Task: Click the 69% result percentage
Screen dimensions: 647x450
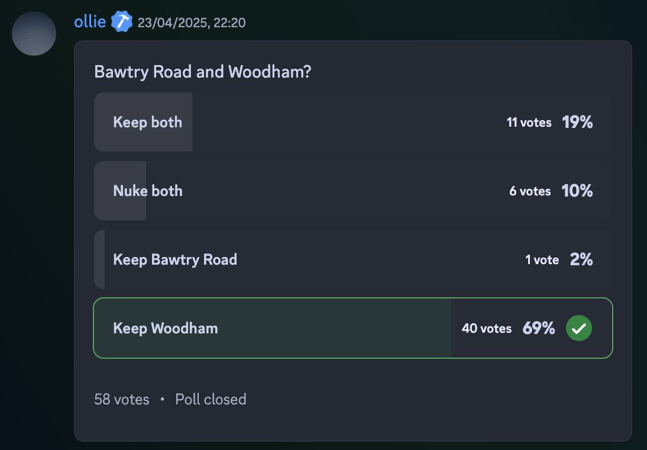Action: 539,328
